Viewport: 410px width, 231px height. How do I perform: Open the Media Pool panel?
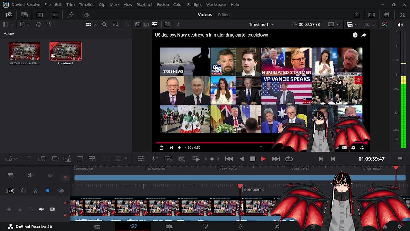9,15
